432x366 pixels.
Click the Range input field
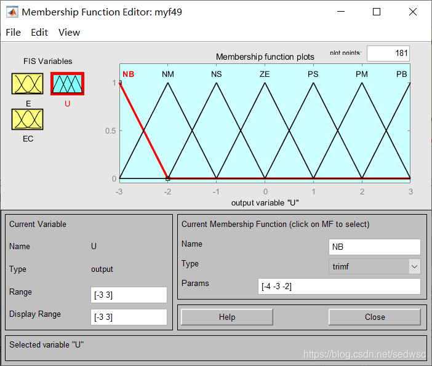point(129,295)
